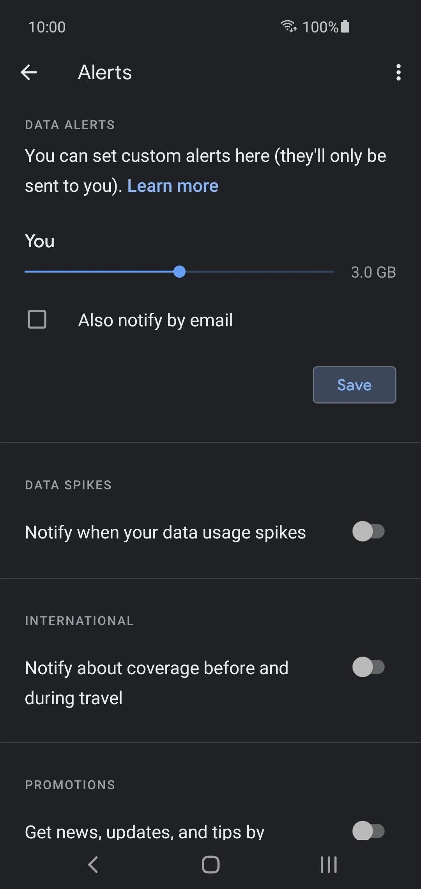Click the data alert slider handle
The image size is (421, 889).
(179, 272)
